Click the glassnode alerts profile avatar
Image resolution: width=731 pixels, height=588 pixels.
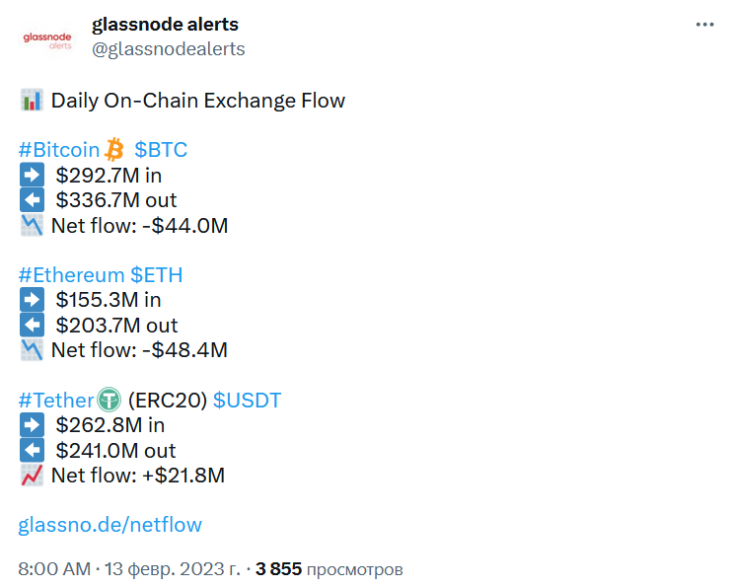point(46,37)
